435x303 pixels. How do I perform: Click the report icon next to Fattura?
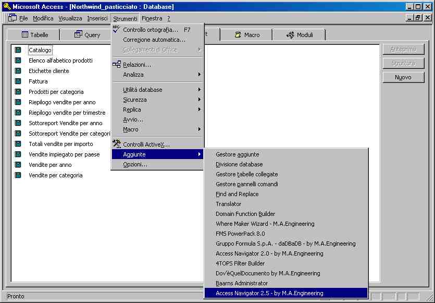18,81
